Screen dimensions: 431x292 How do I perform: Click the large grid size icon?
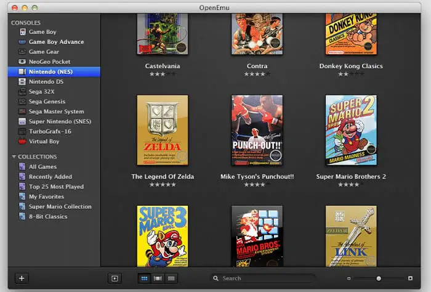click(x=411, y=278)
